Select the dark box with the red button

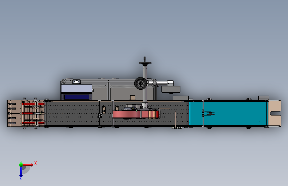click(x=171, y=89)
